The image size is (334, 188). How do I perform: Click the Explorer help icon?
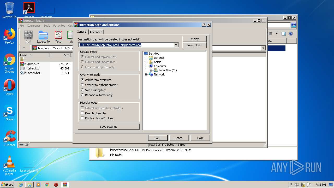[x=291, y=34]
